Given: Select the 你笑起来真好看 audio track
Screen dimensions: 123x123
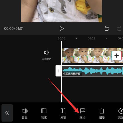Looking at the screenshot, I should (x=92, y=71).
